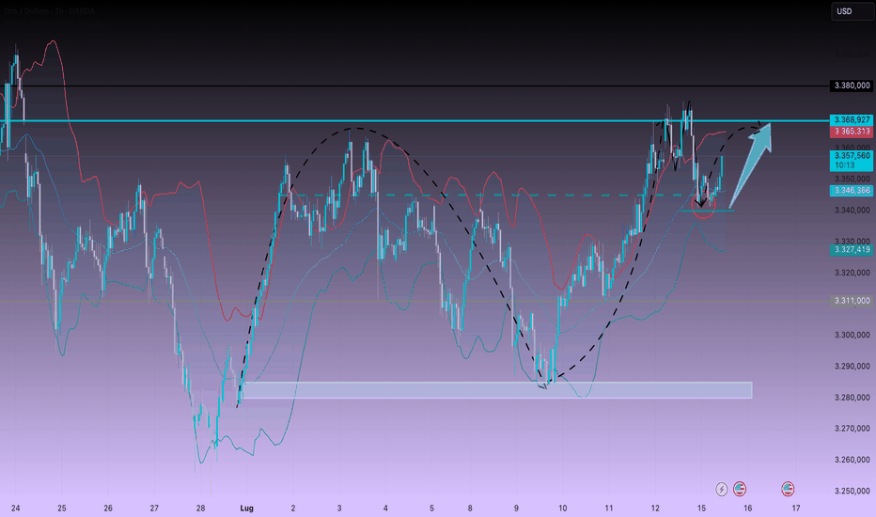Click the Lug month label on time axis
The width and height of the screenshot is (876, 517).
coord(246,508)
